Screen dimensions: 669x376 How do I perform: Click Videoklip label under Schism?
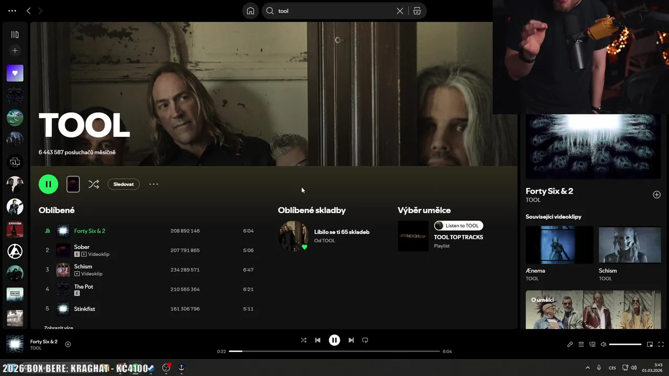click(x=91, y=274)
